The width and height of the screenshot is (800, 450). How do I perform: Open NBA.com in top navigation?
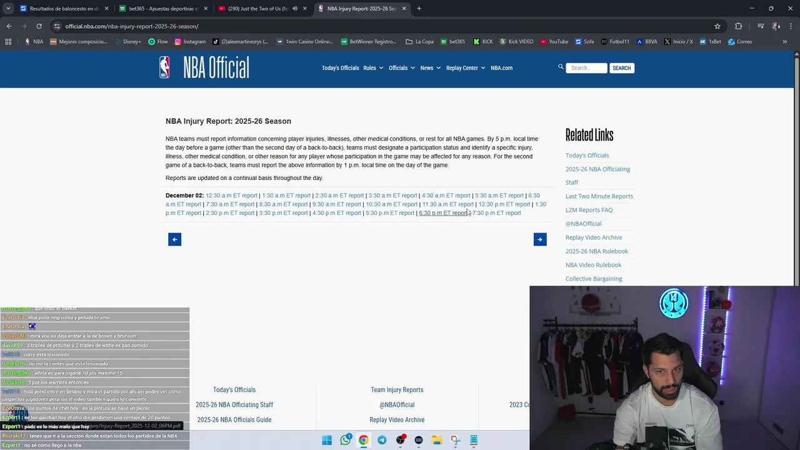pos(501,68)
